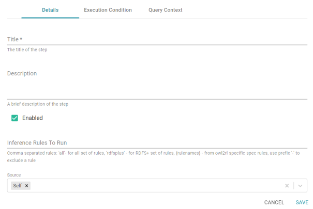The height and width of the screenshot is (209, 313).
Task: Expand the Source dropdown chevron
Action: pyautogui.click(x=300, y=186)
